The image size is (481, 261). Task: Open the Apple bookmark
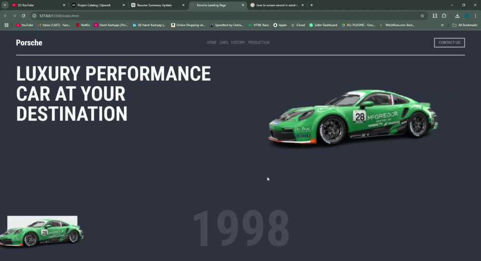click(280, 25)
